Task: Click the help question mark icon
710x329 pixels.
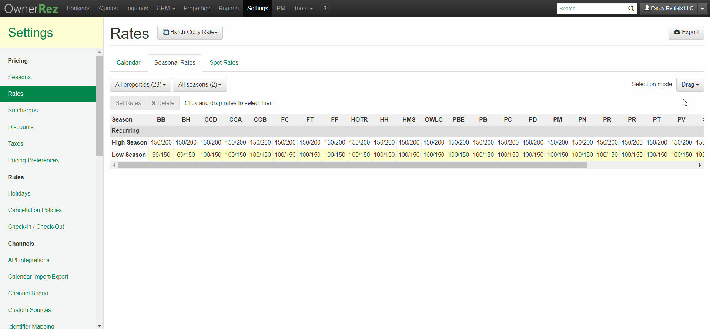Action: click(x=325, y=9)
